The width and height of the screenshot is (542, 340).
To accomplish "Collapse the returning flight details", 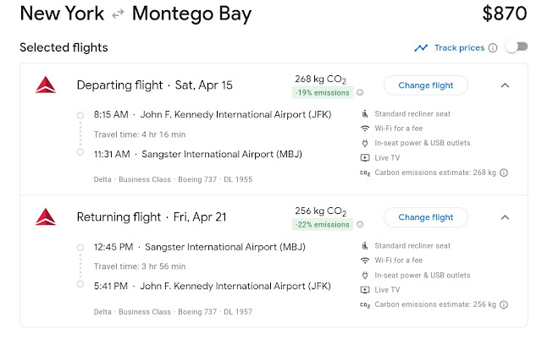I will pos(505,217).
